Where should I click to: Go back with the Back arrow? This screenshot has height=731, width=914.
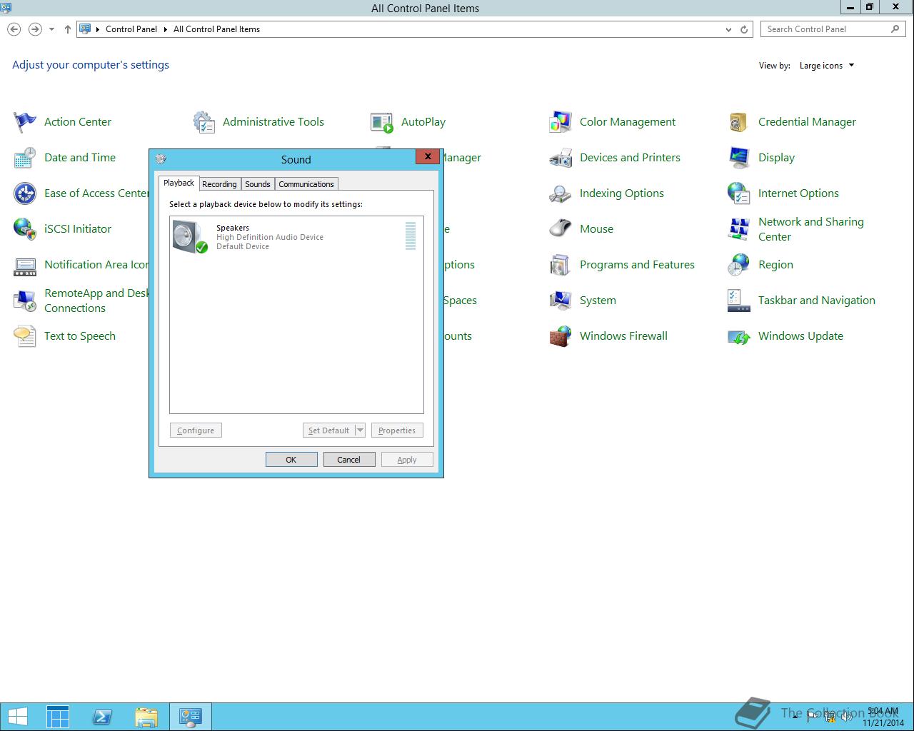click(14, 29)
